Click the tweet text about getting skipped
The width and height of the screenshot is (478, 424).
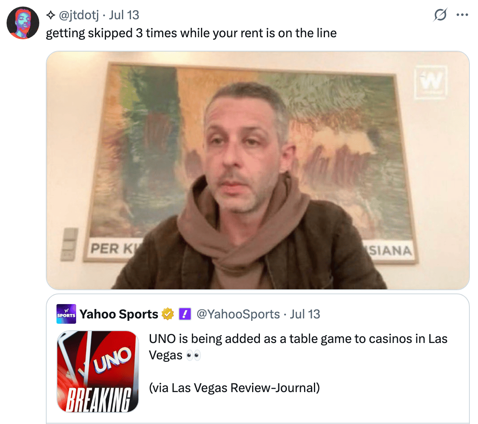click(x=191, y=33)
